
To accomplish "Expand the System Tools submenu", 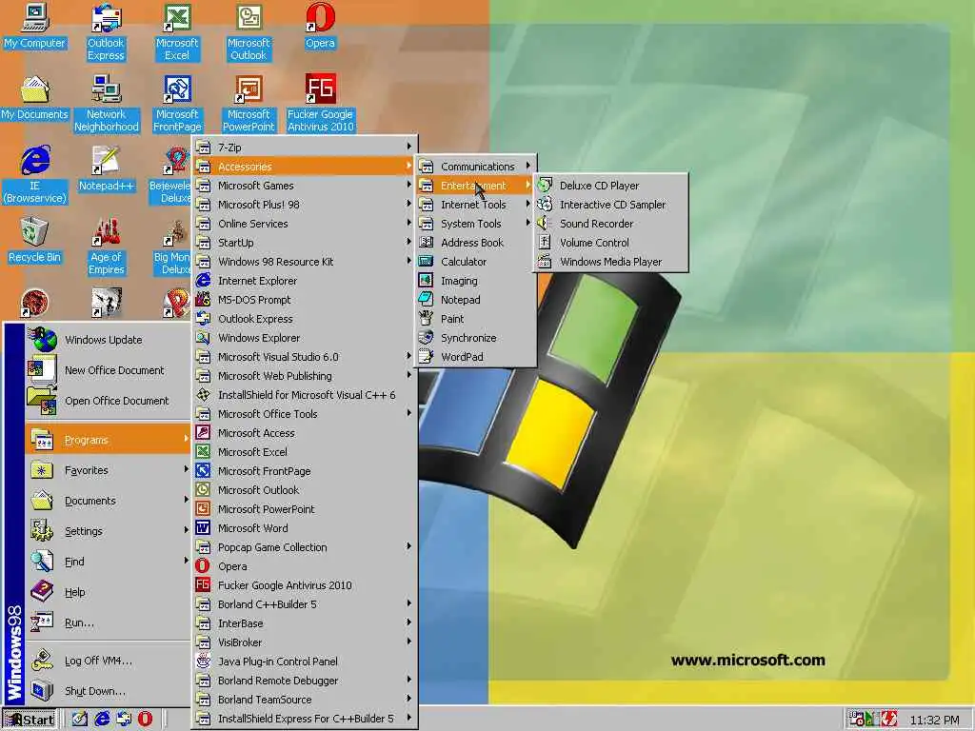I will 476,224.
